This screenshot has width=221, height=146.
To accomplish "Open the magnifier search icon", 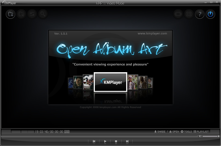I will [x=43, y=14].
